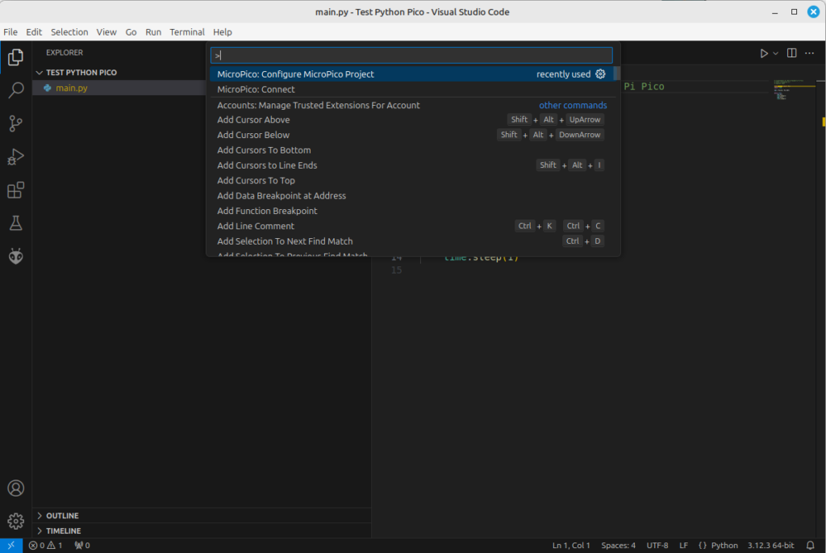Viewport: 826px width, 553px height.
Task: Open the Accounts menu icon
Action: coord(16,488)
